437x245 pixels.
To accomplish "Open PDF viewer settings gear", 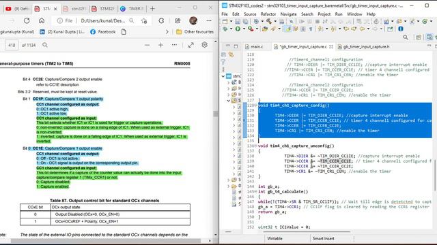I will click(205, 45).
